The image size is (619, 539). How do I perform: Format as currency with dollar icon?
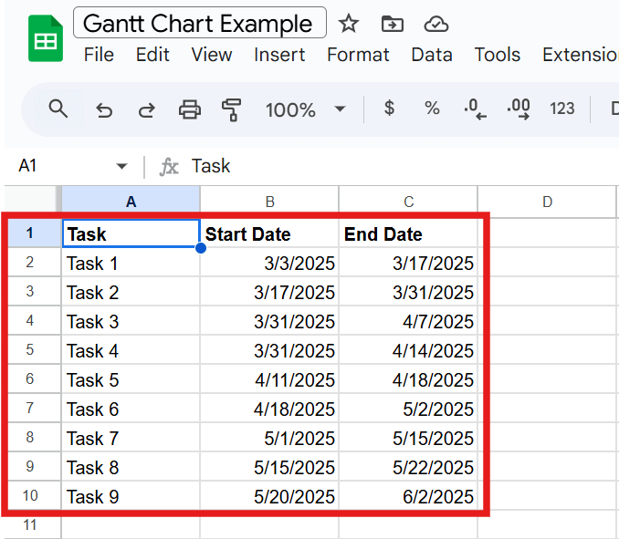390,109
